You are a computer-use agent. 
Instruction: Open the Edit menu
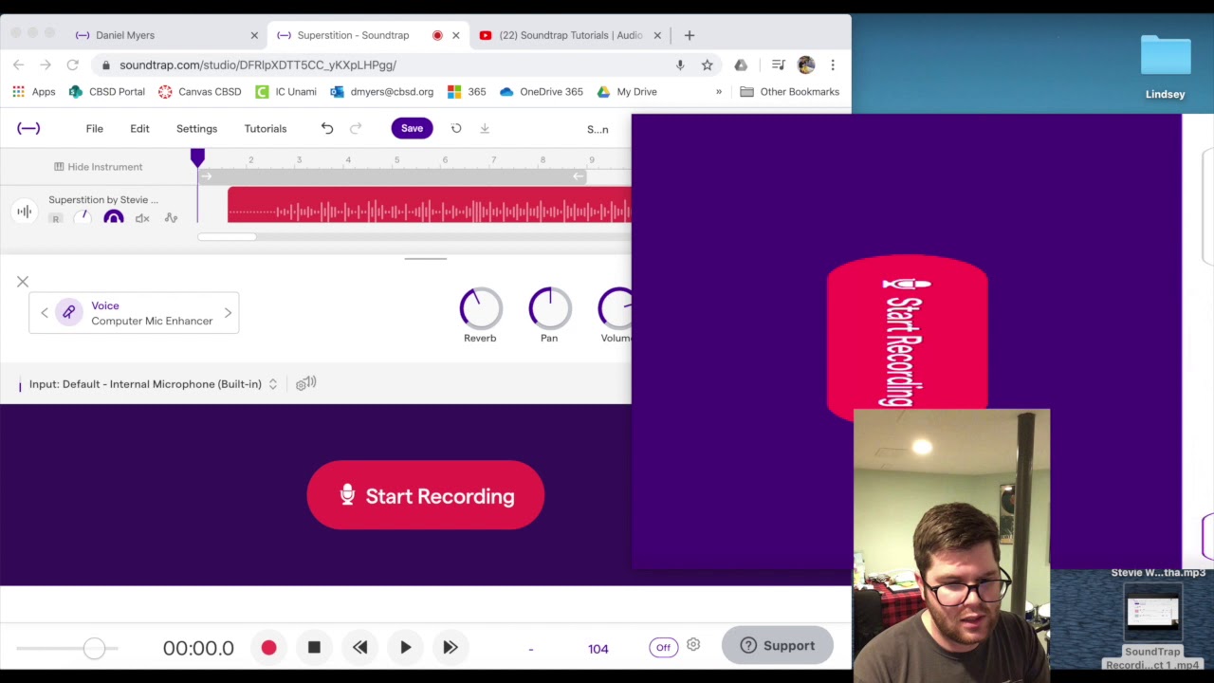click(x=139, y=128)
